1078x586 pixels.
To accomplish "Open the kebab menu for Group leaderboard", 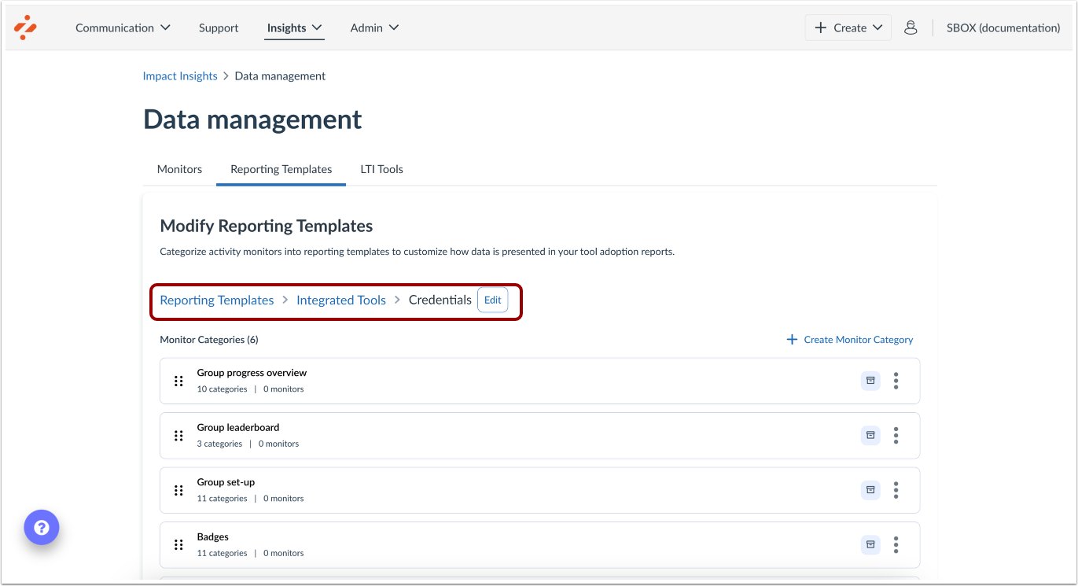I will 896,435.
